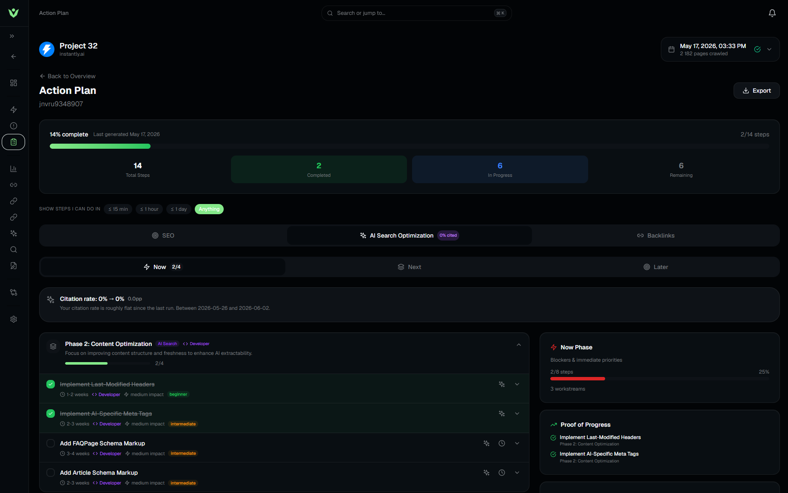
Task: Click Implement AI-Specific Meta Tags in Proof of Progress
Action: (x=599, y=454)
